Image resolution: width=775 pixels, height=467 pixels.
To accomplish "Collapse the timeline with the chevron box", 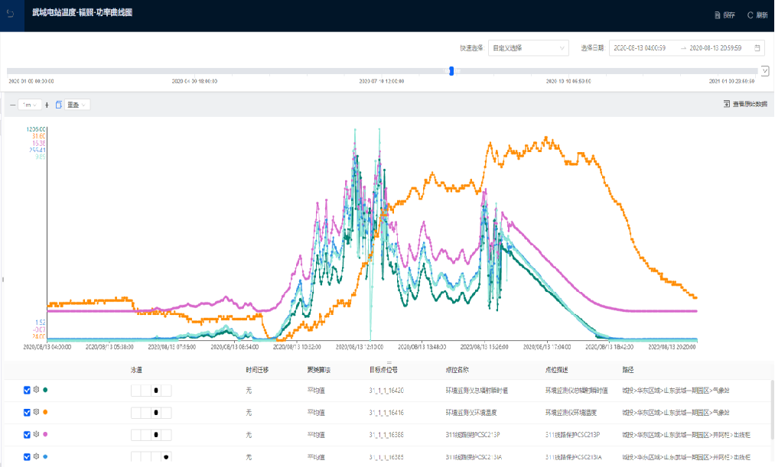I will [765, 70].
